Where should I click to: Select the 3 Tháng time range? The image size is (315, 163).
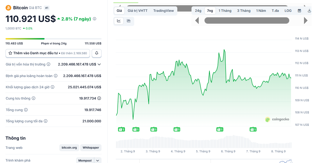[244, 11]
